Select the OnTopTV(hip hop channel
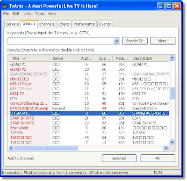This screenshot has height=181, width=187. [x=29, y=103]
